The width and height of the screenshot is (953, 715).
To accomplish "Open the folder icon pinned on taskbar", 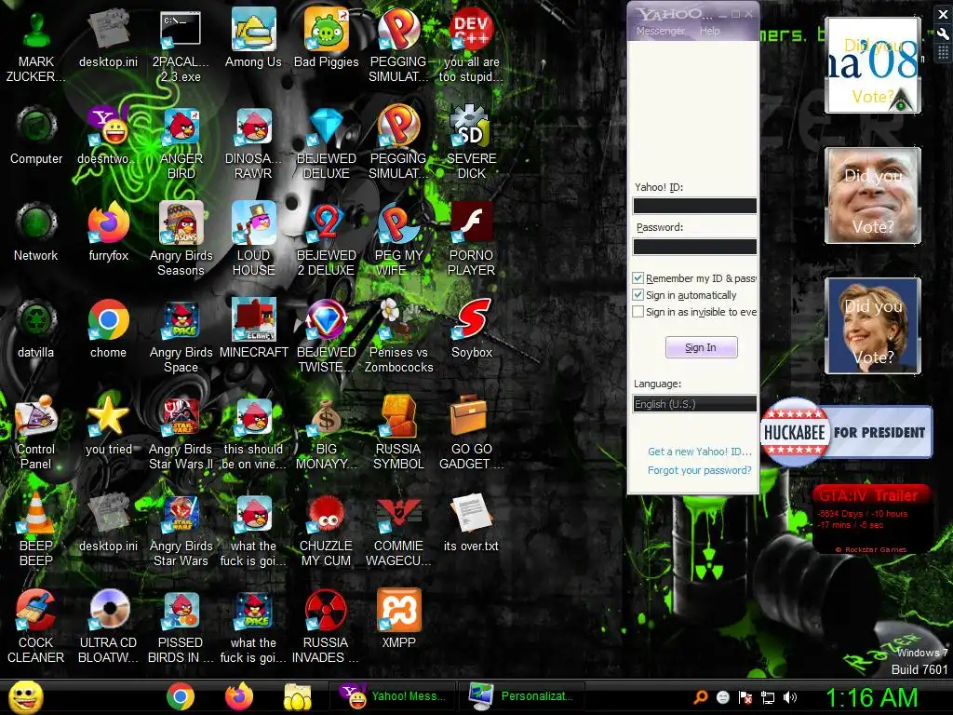I will coord(297,696).
